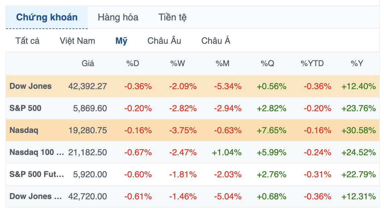
Task: Select the Mỹ region filter
Action: (121, 41)
